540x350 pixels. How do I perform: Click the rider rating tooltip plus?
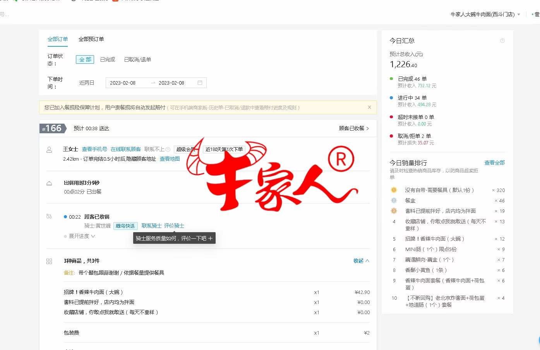pos(210,238)
